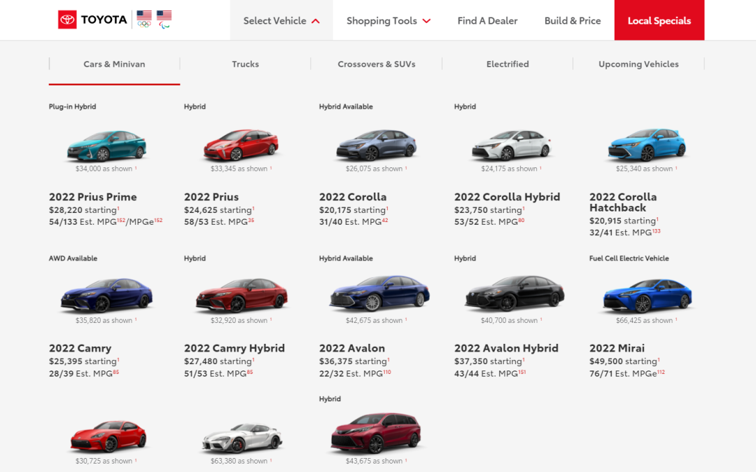Open Find A Dealer
Screen dimensions: 756x472
pos(487,21)
